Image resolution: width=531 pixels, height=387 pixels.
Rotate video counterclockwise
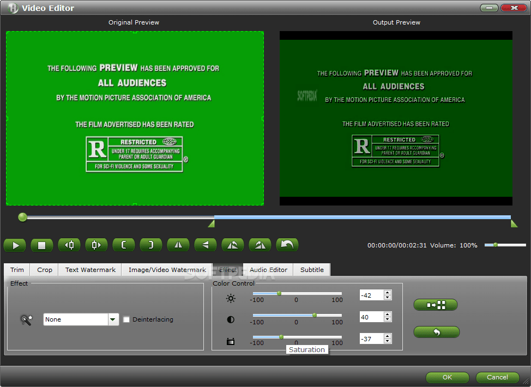coord(233,245)
